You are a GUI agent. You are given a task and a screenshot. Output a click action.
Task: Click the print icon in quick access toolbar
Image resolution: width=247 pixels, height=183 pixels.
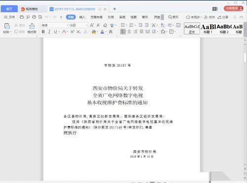[34, 17]
